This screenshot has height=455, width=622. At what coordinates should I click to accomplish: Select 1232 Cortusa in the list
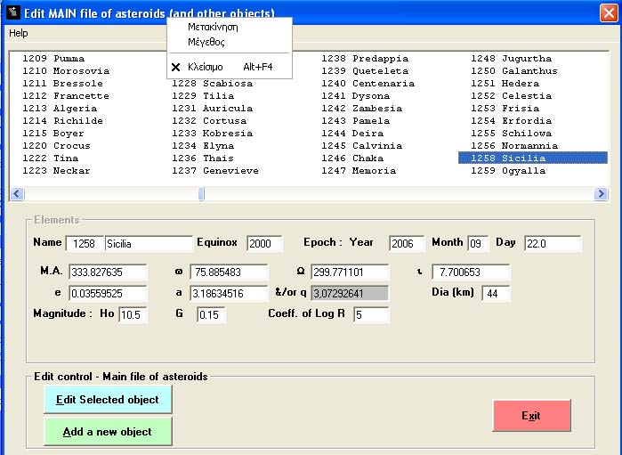209,121
